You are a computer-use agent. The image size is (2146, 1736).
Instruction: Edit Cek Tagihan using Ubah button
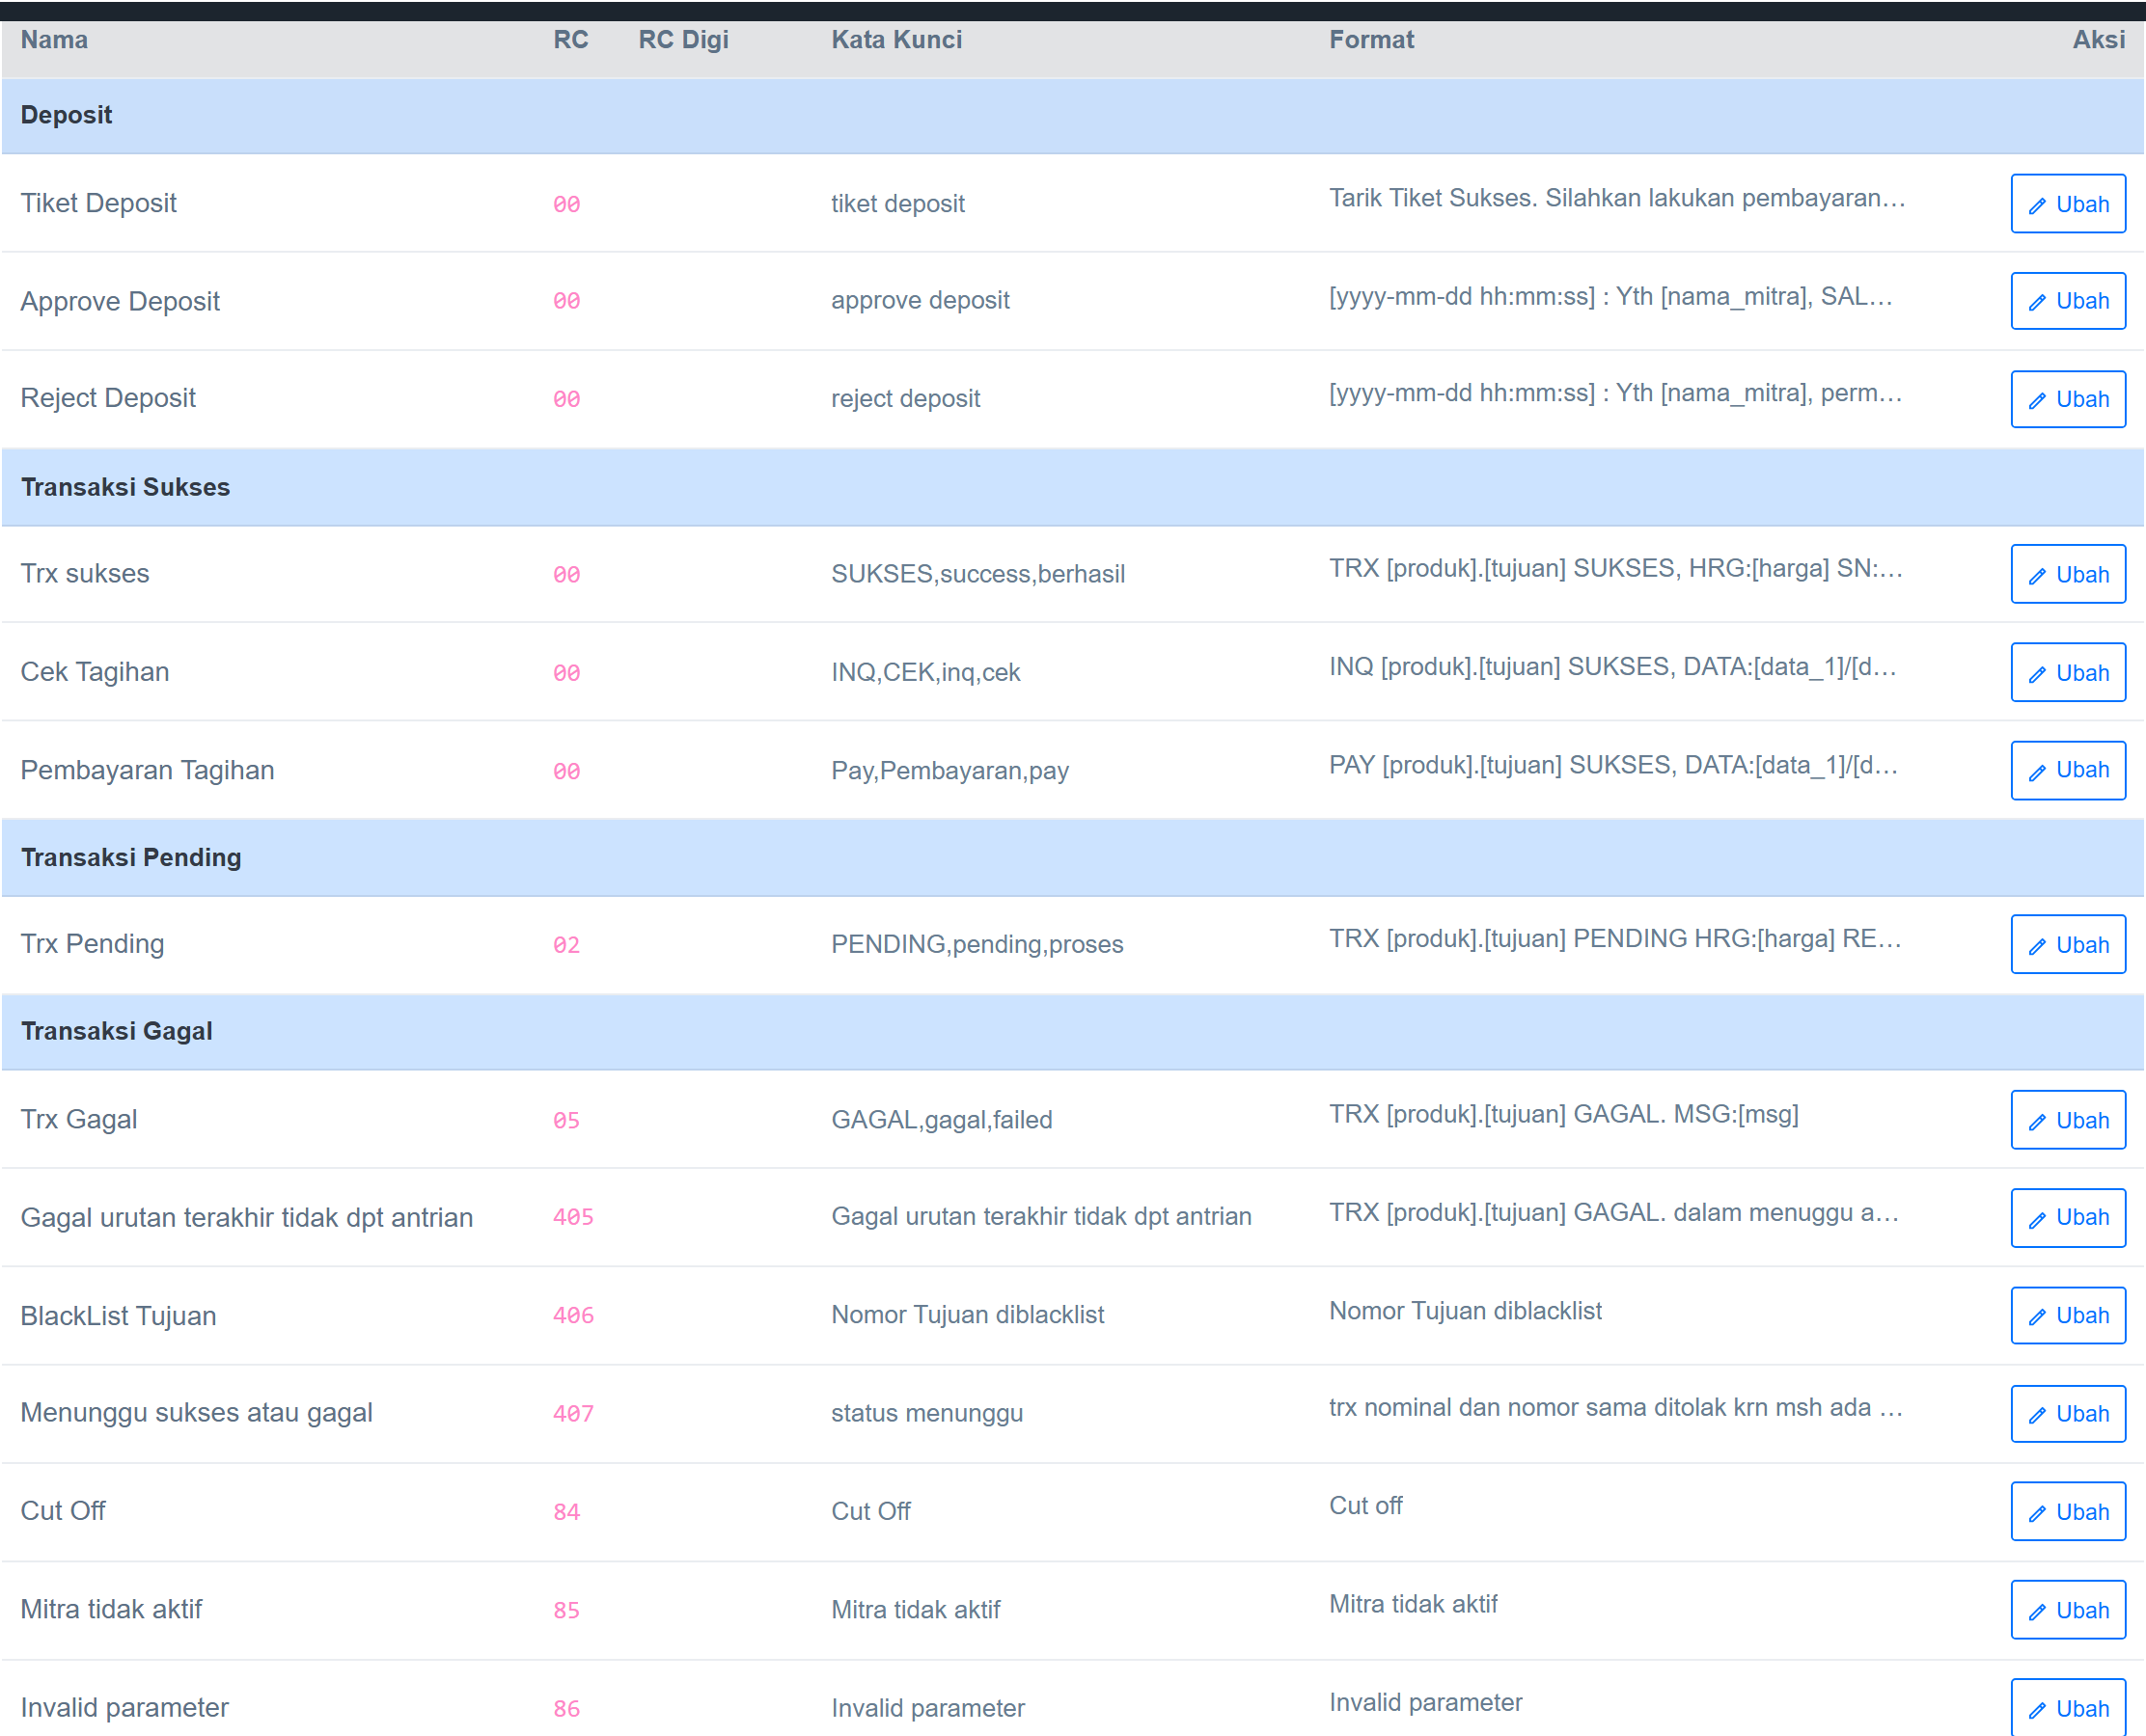point(2067,672)
